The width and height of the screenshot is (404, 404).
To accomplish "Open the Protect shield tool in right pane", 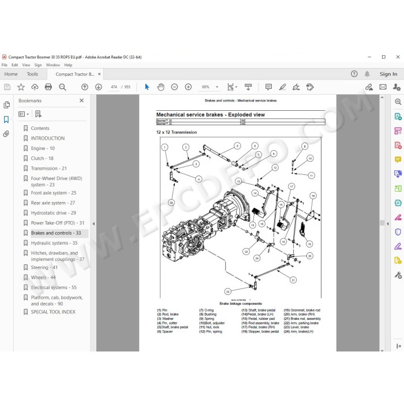I will tap(398, 232).
